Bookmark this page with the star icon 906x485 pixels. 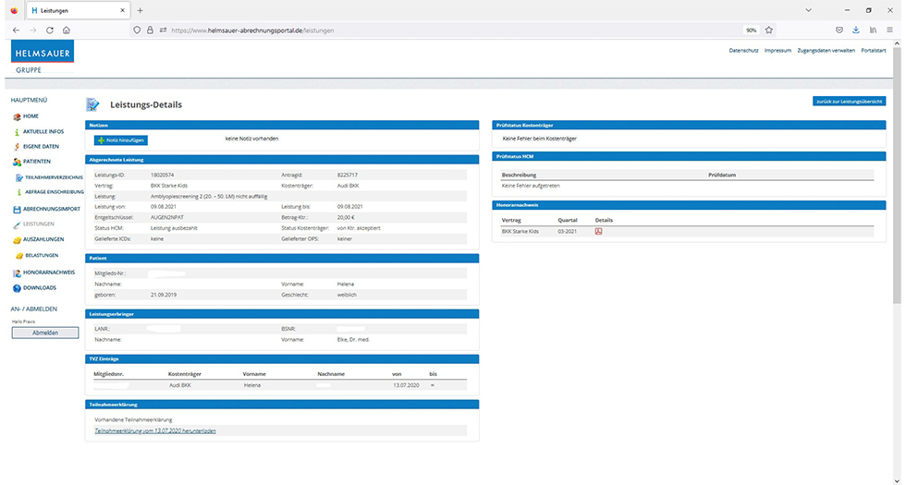769,30
